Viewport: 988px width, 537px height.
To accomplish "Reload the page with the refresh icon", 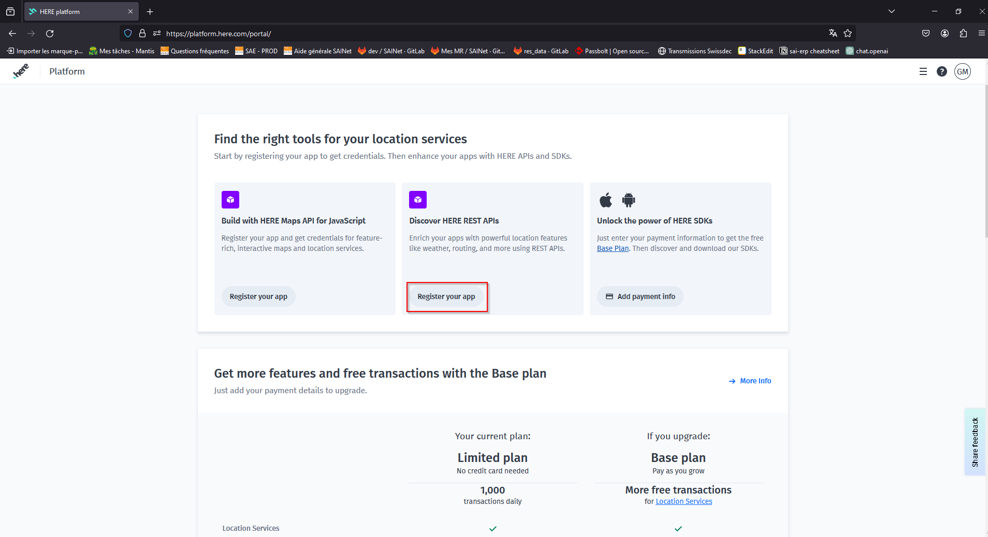I will click(50, 34).
